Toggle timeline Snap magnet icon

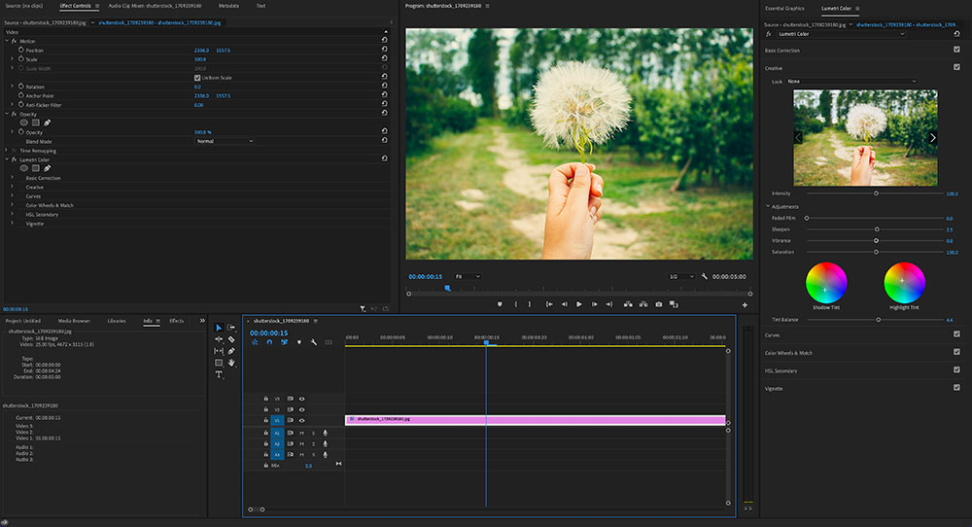[269, 342]
